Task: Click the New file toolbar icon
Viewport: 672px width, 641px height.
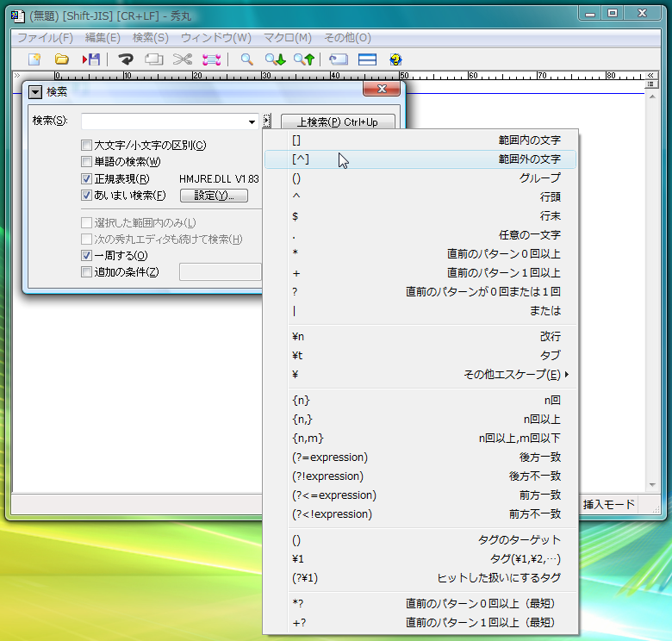Action: (x=34, y=59)
